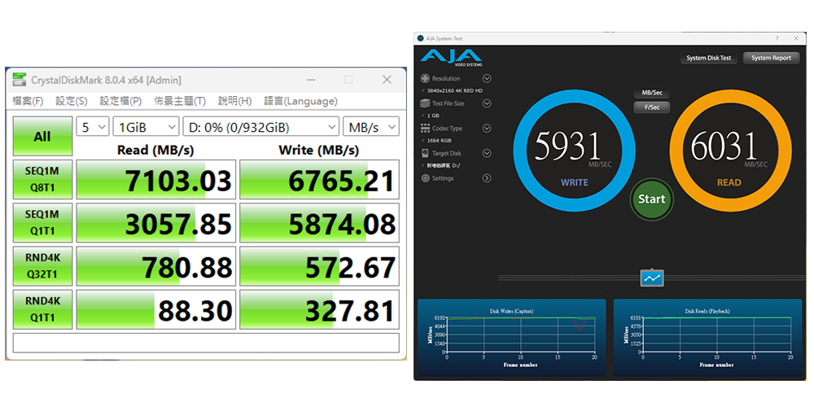Minimize the CrystalDiskMark window
Viewport: 814px width, 407px height.
tap(311, 80)
